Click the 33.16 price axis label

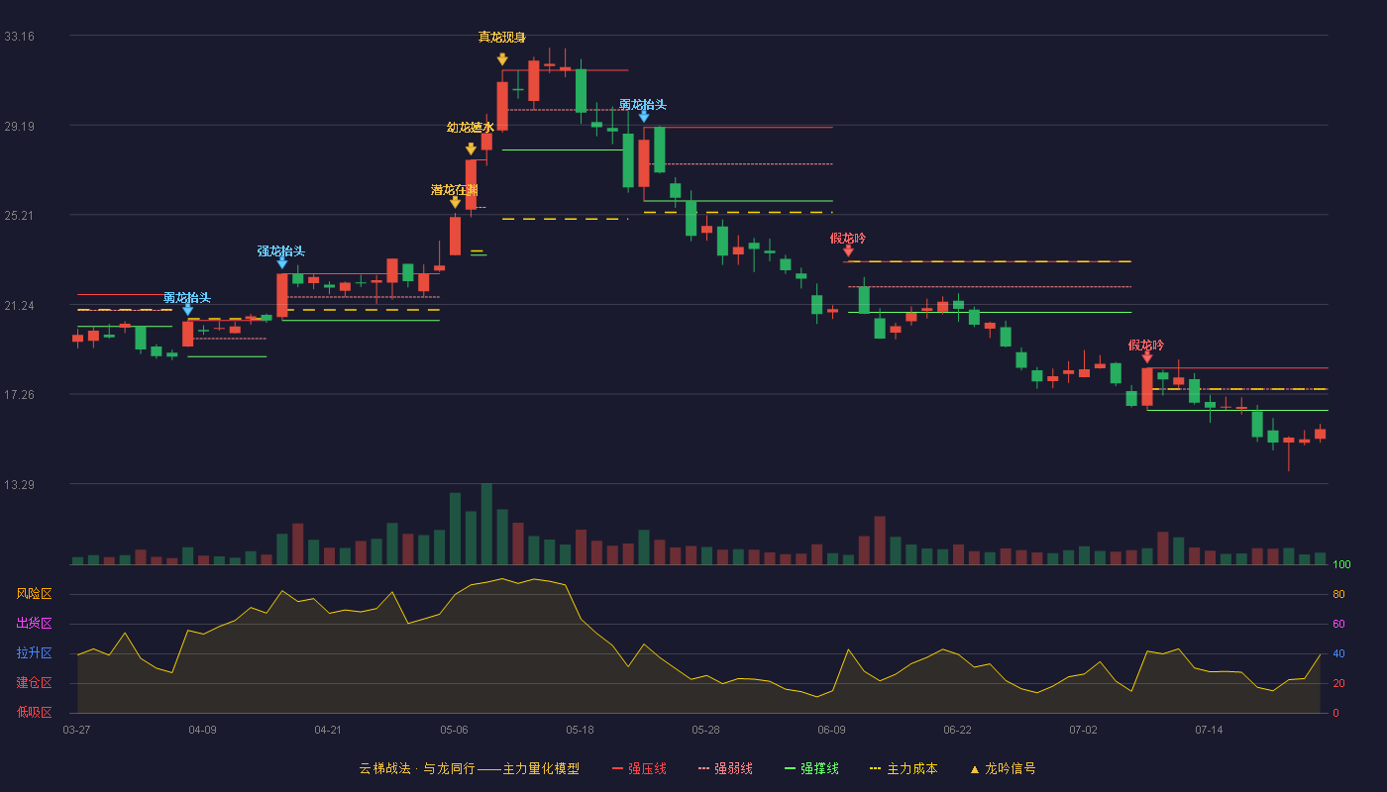pyautogui.click(x=19, y=37)
